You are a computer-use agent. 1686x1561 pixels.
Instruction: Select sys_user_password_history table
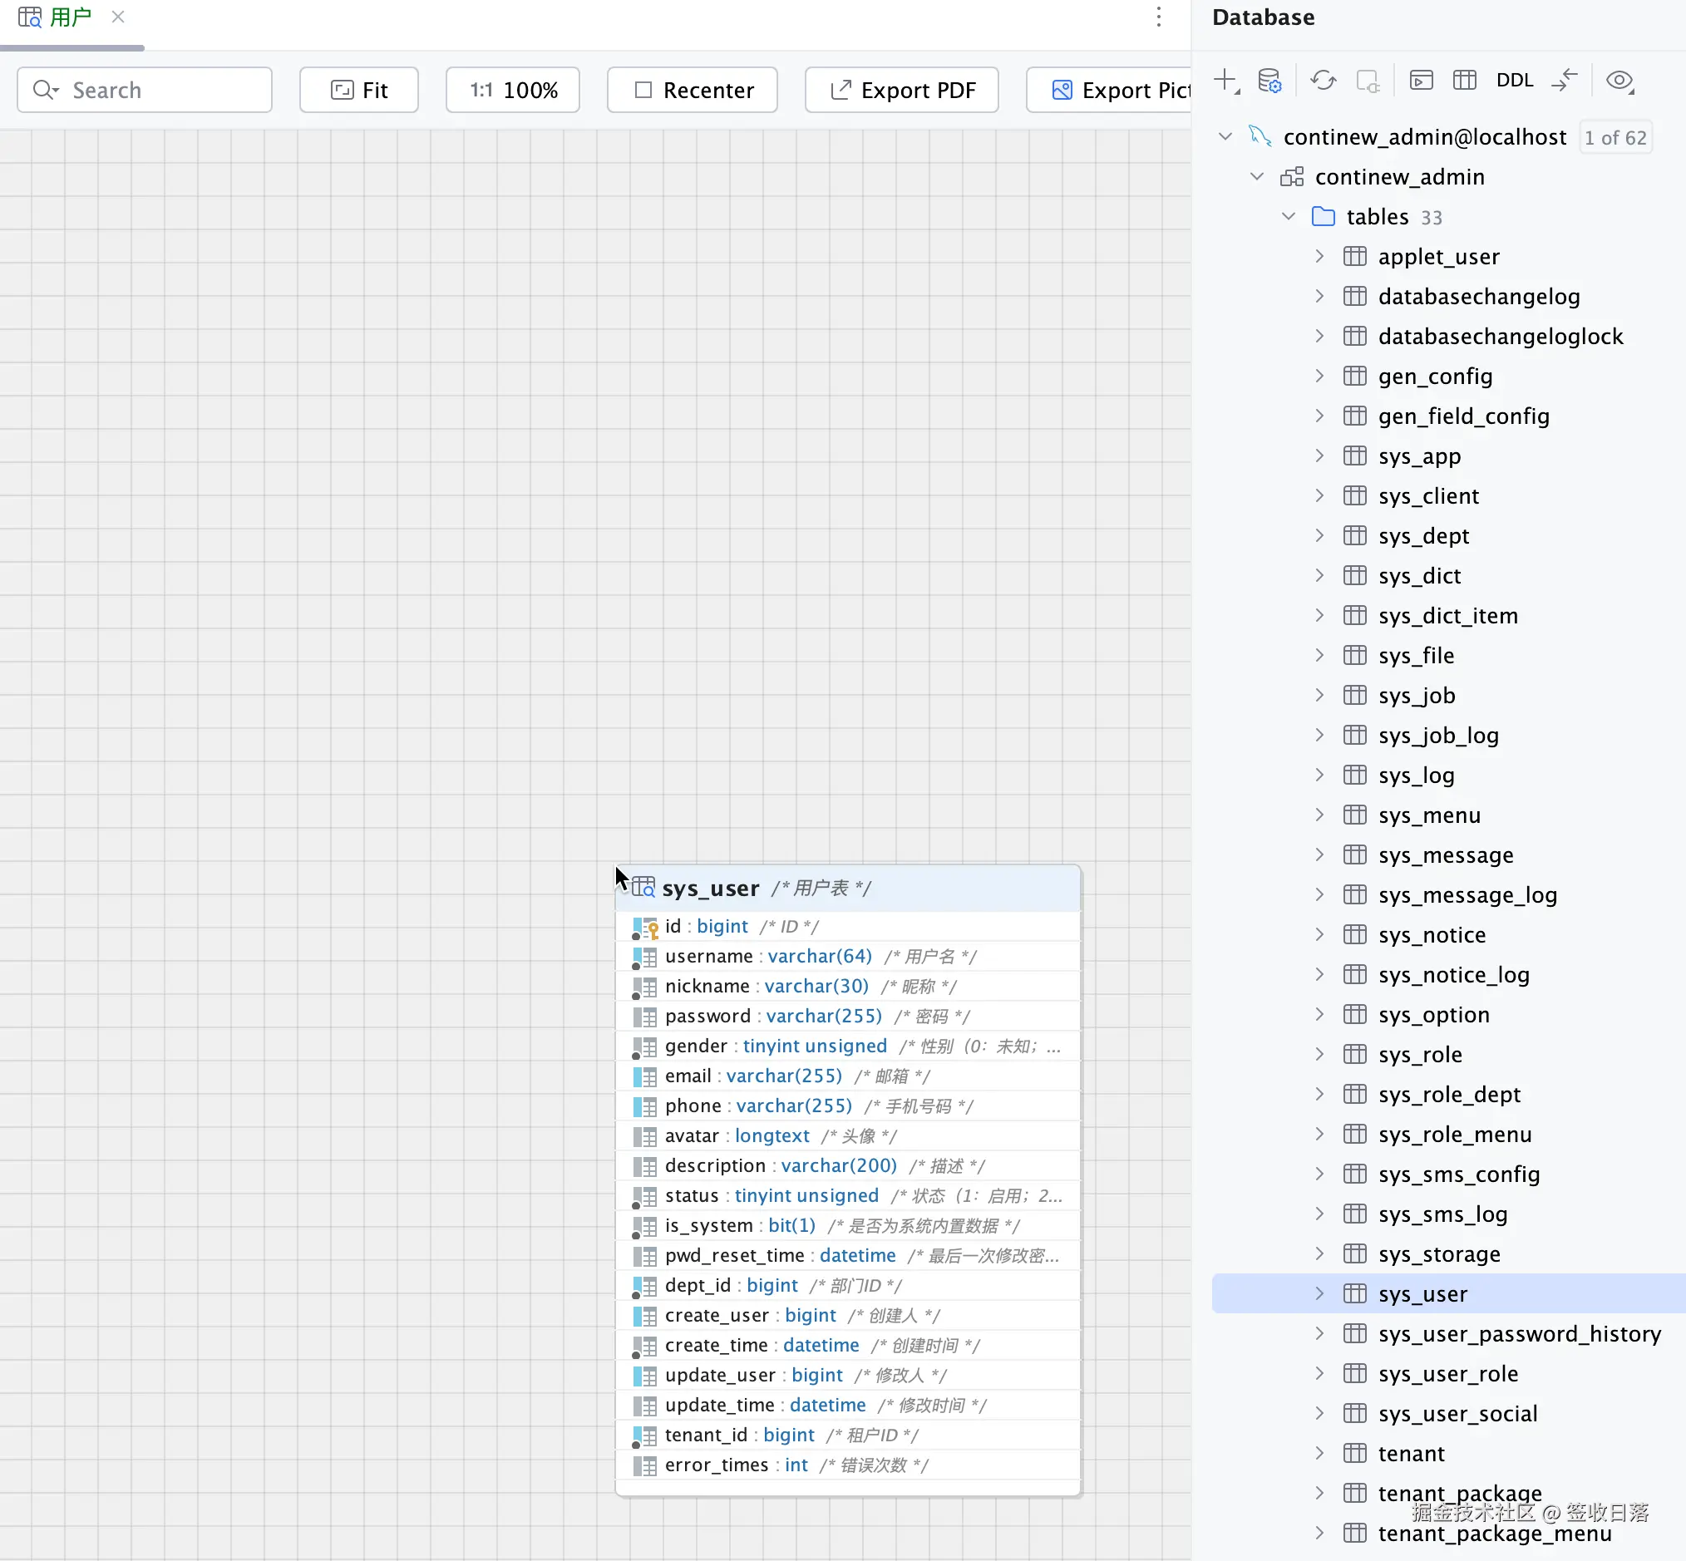click(1520, 1334)
